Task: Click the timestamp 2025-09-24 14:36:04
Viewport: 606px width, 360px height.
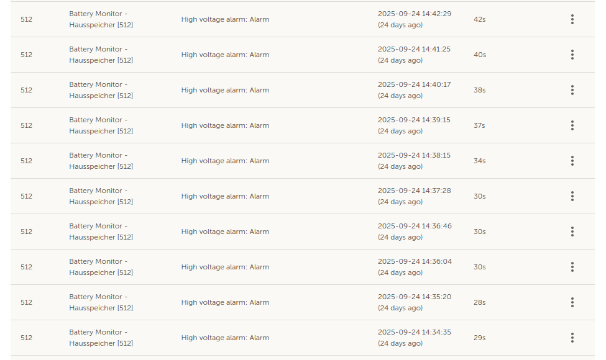Action: coord(415,261)
